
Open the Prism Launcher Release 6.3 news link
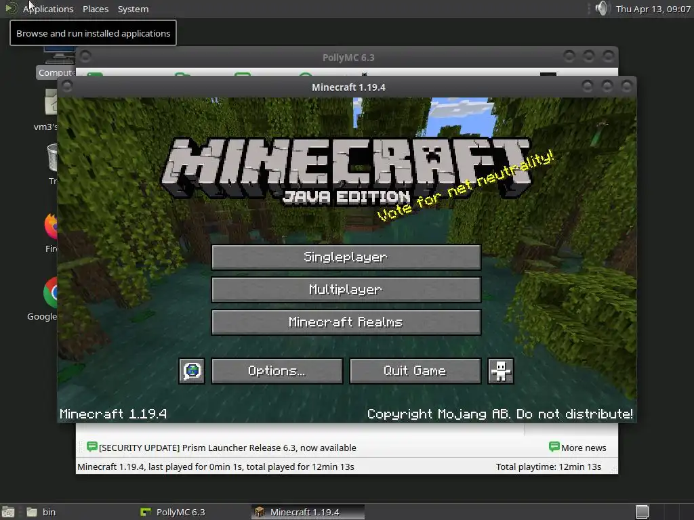click(x=228, y=448)
